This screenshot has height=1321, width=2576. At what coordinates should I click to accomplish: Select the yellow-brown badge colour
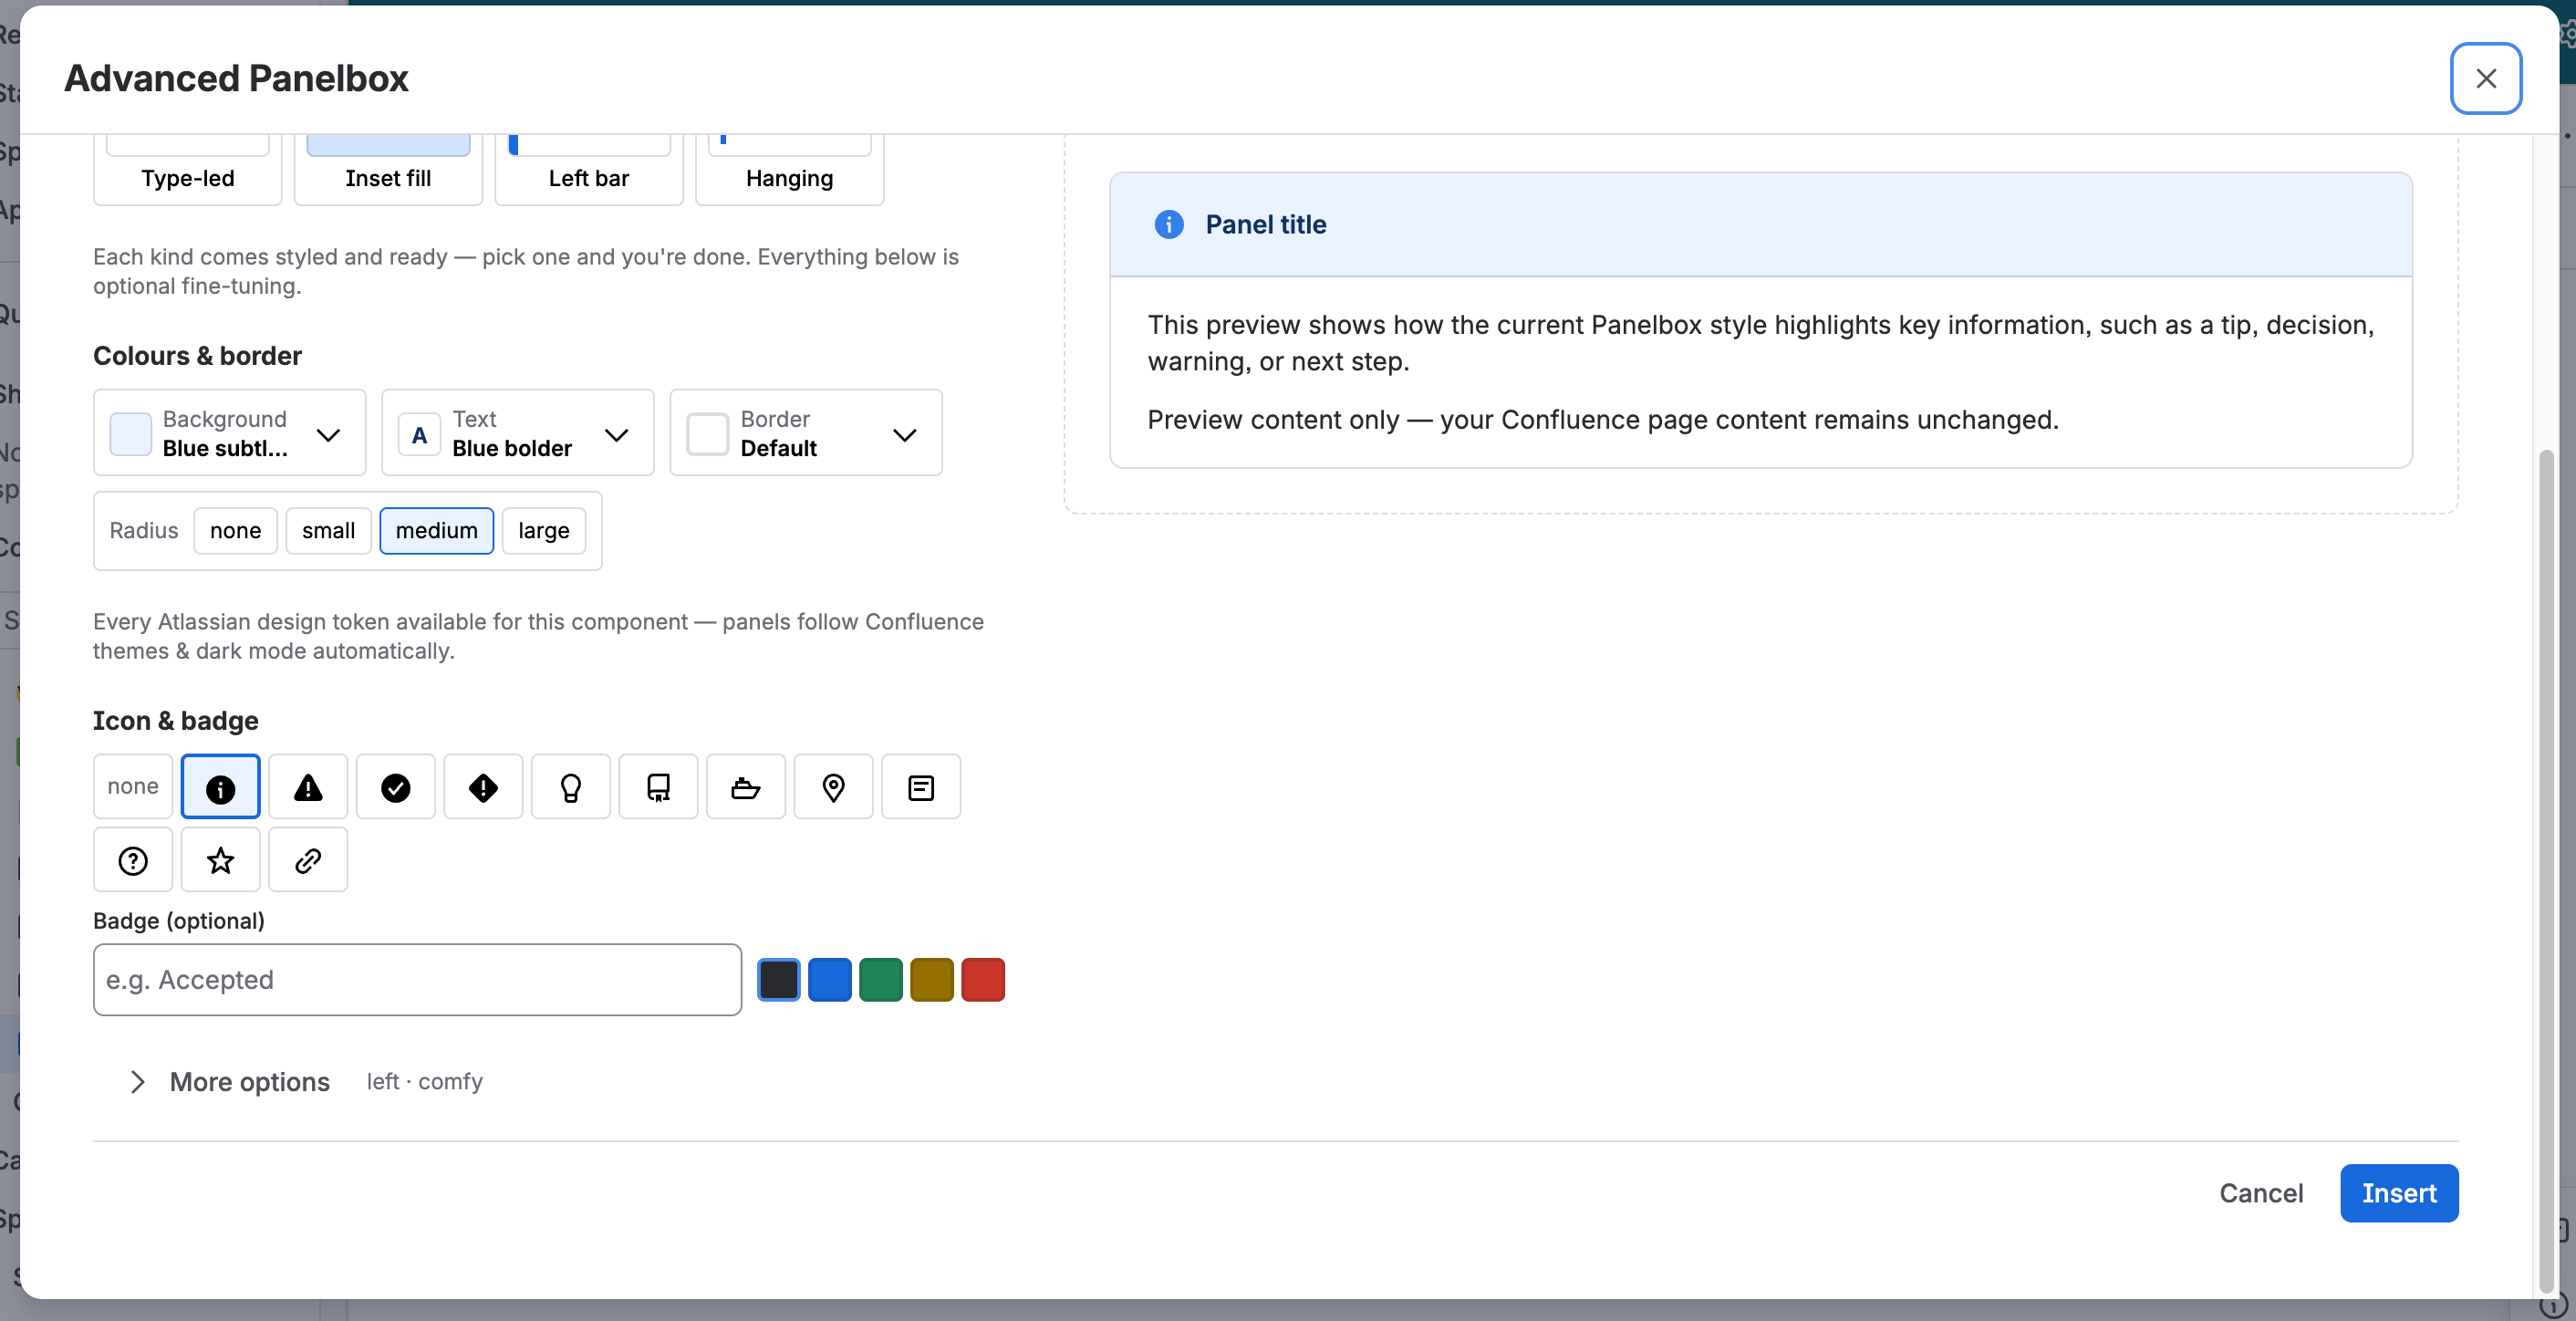[x=931, y=980]
